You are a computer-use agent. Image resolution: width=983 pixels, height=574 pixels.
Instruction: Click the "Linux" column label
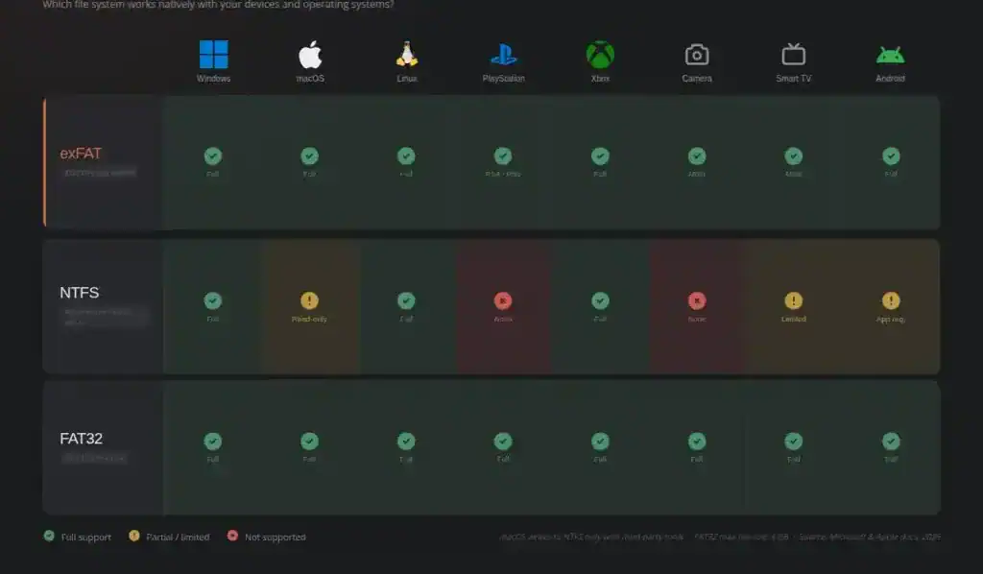pyautogui.click(x=406, y=79)
